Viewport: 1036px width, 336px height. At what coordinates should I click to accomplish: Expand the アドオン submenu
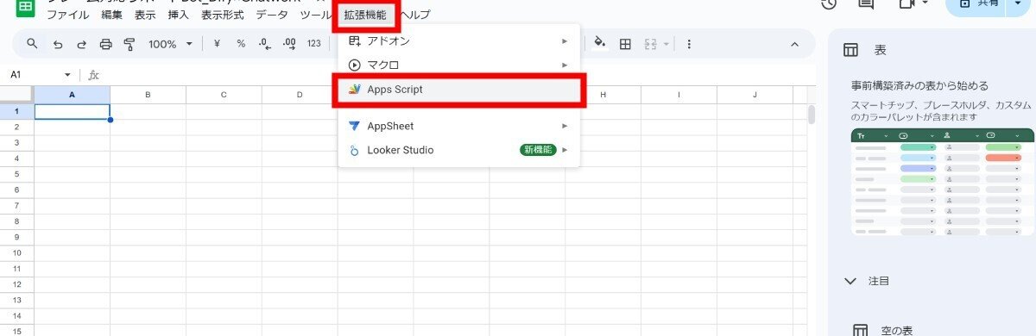(x=458, y=40)
